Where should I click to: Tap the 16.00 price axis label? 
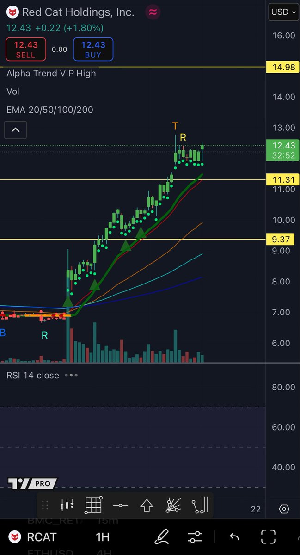click(x=283, y=35)
